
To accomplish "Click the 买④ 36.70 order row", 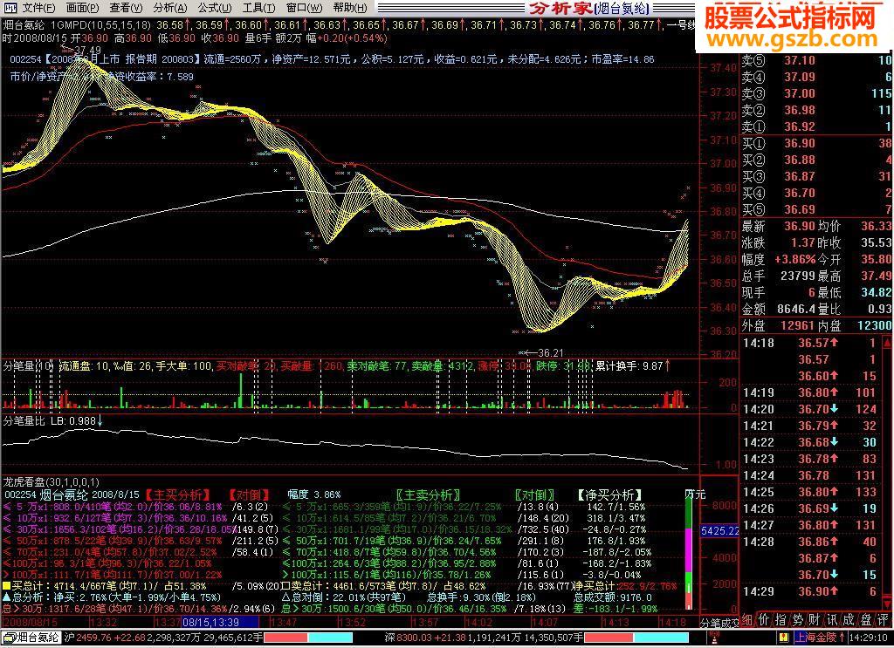I will 816,193.
